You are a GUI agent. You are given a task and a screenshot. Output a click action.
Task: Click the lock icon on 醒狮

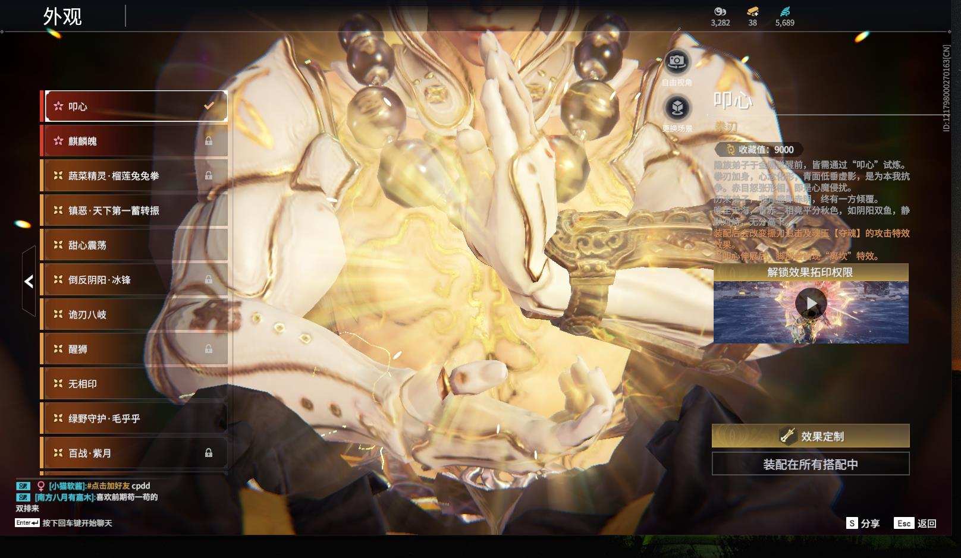[x=209, y=349]
